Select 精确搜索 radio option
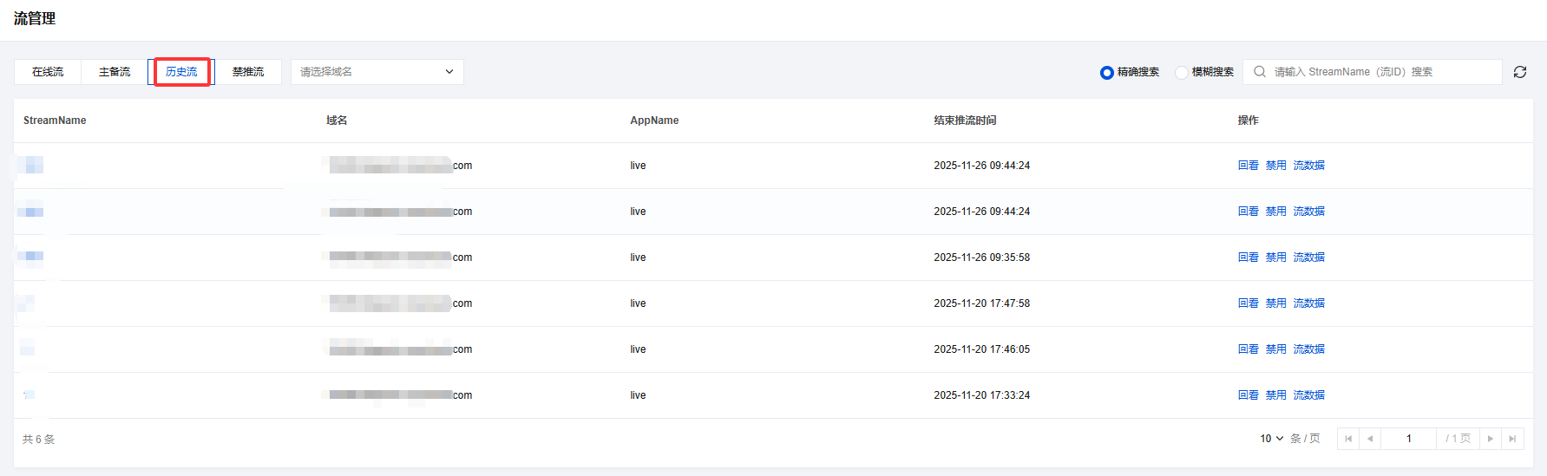Screen dimensions: 1547x476 (1107, 73)
